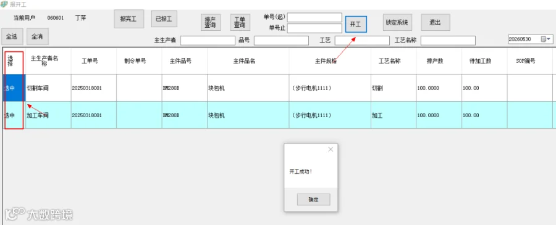Image resolution: width=556 pixels, height=225 pixels.
Task: Click the 切割 工艺名称 cell
Action: click(394, 88)
